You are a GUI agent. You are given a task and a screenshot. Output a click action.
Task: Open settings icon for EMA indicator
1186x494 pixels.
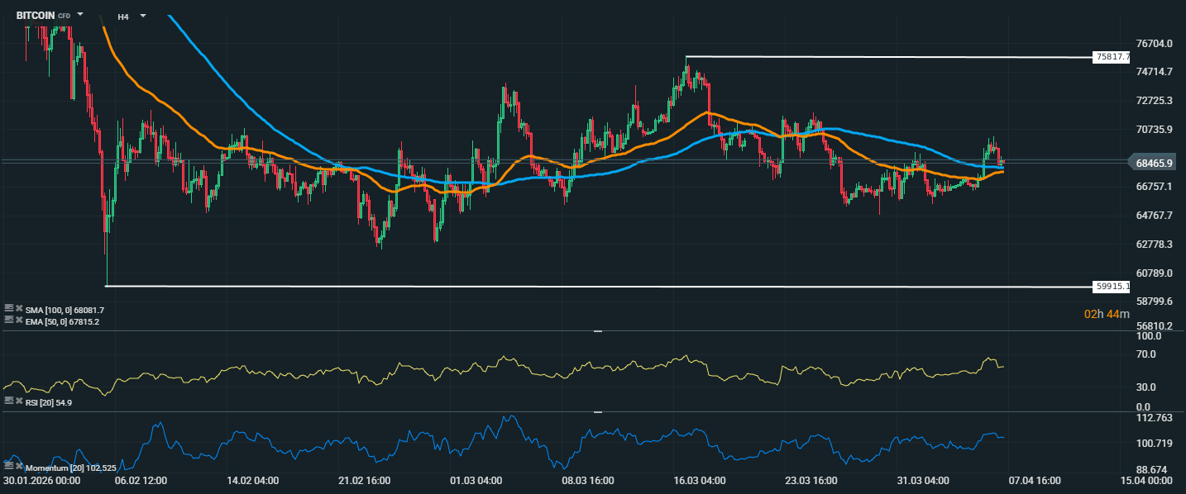pos(8,320)
